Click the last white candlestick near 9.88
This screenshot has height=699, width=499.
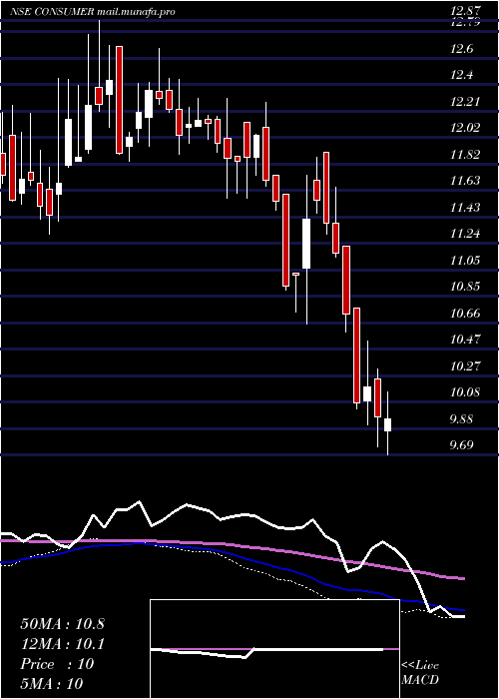387,424
